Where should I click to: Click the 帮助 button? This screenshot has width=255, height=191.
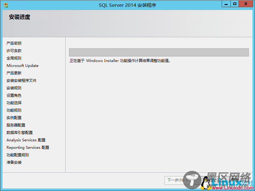point(235,180)
